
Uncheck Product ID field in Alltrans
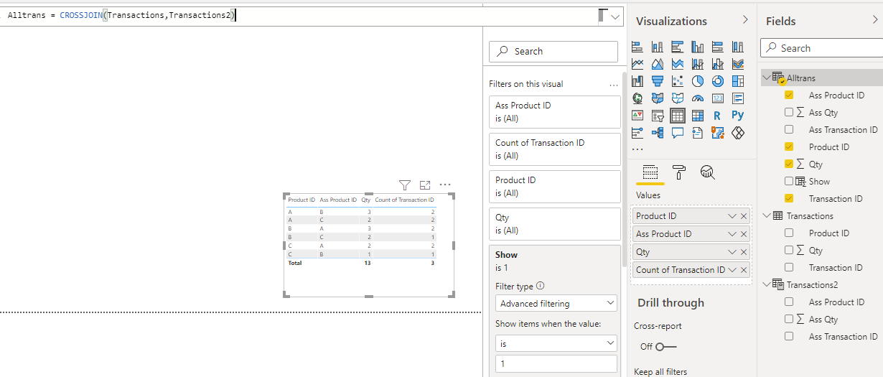(x=789, y=146)
